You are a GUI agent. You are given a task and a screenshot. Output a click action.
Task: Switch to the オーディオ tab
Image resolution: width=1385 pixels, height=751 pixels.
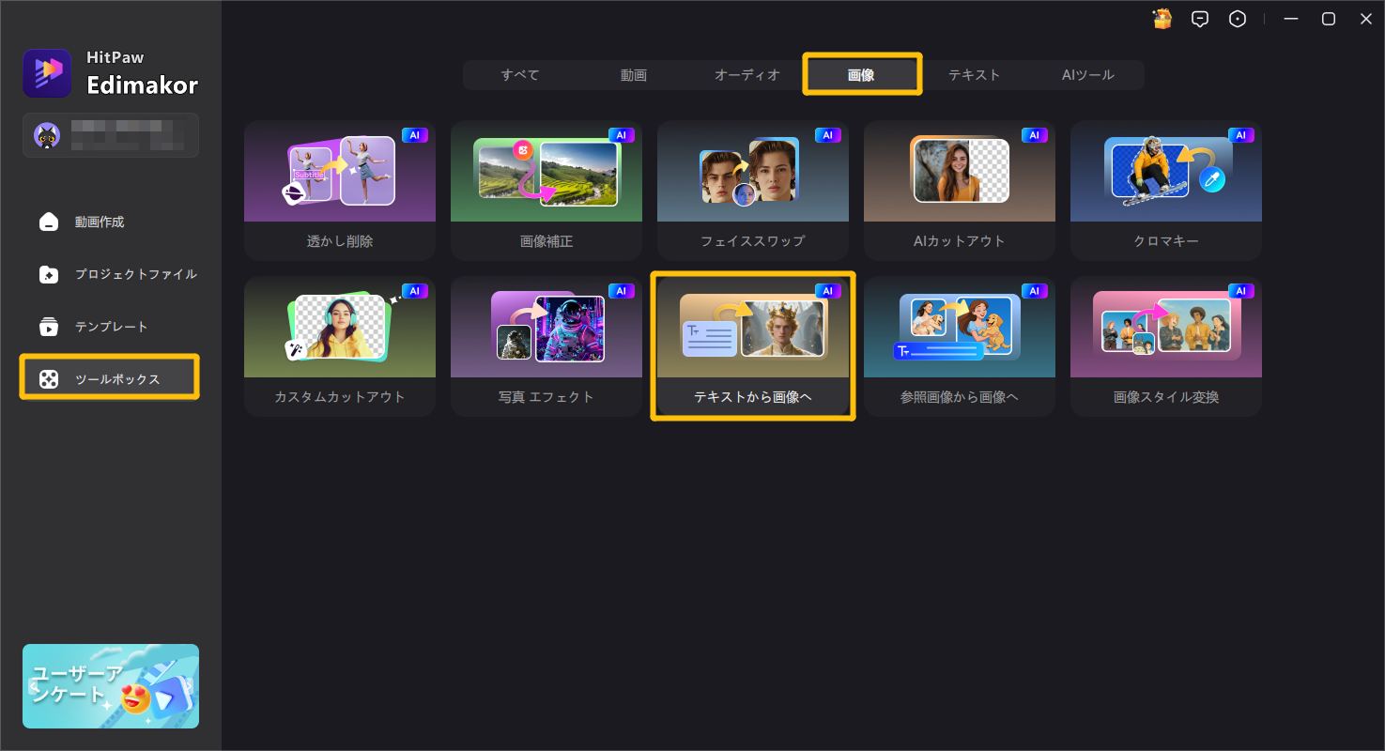click(746, 75)
